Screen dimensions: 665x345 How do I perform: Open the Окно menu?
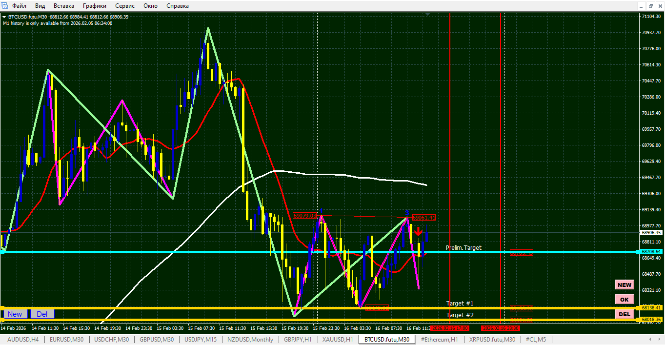151,6
